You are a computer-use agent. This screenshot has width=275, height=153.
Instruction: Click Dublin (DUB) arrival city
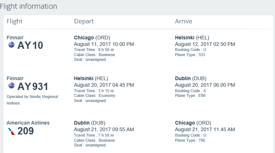pyautogui.click(x=190, y=78)
